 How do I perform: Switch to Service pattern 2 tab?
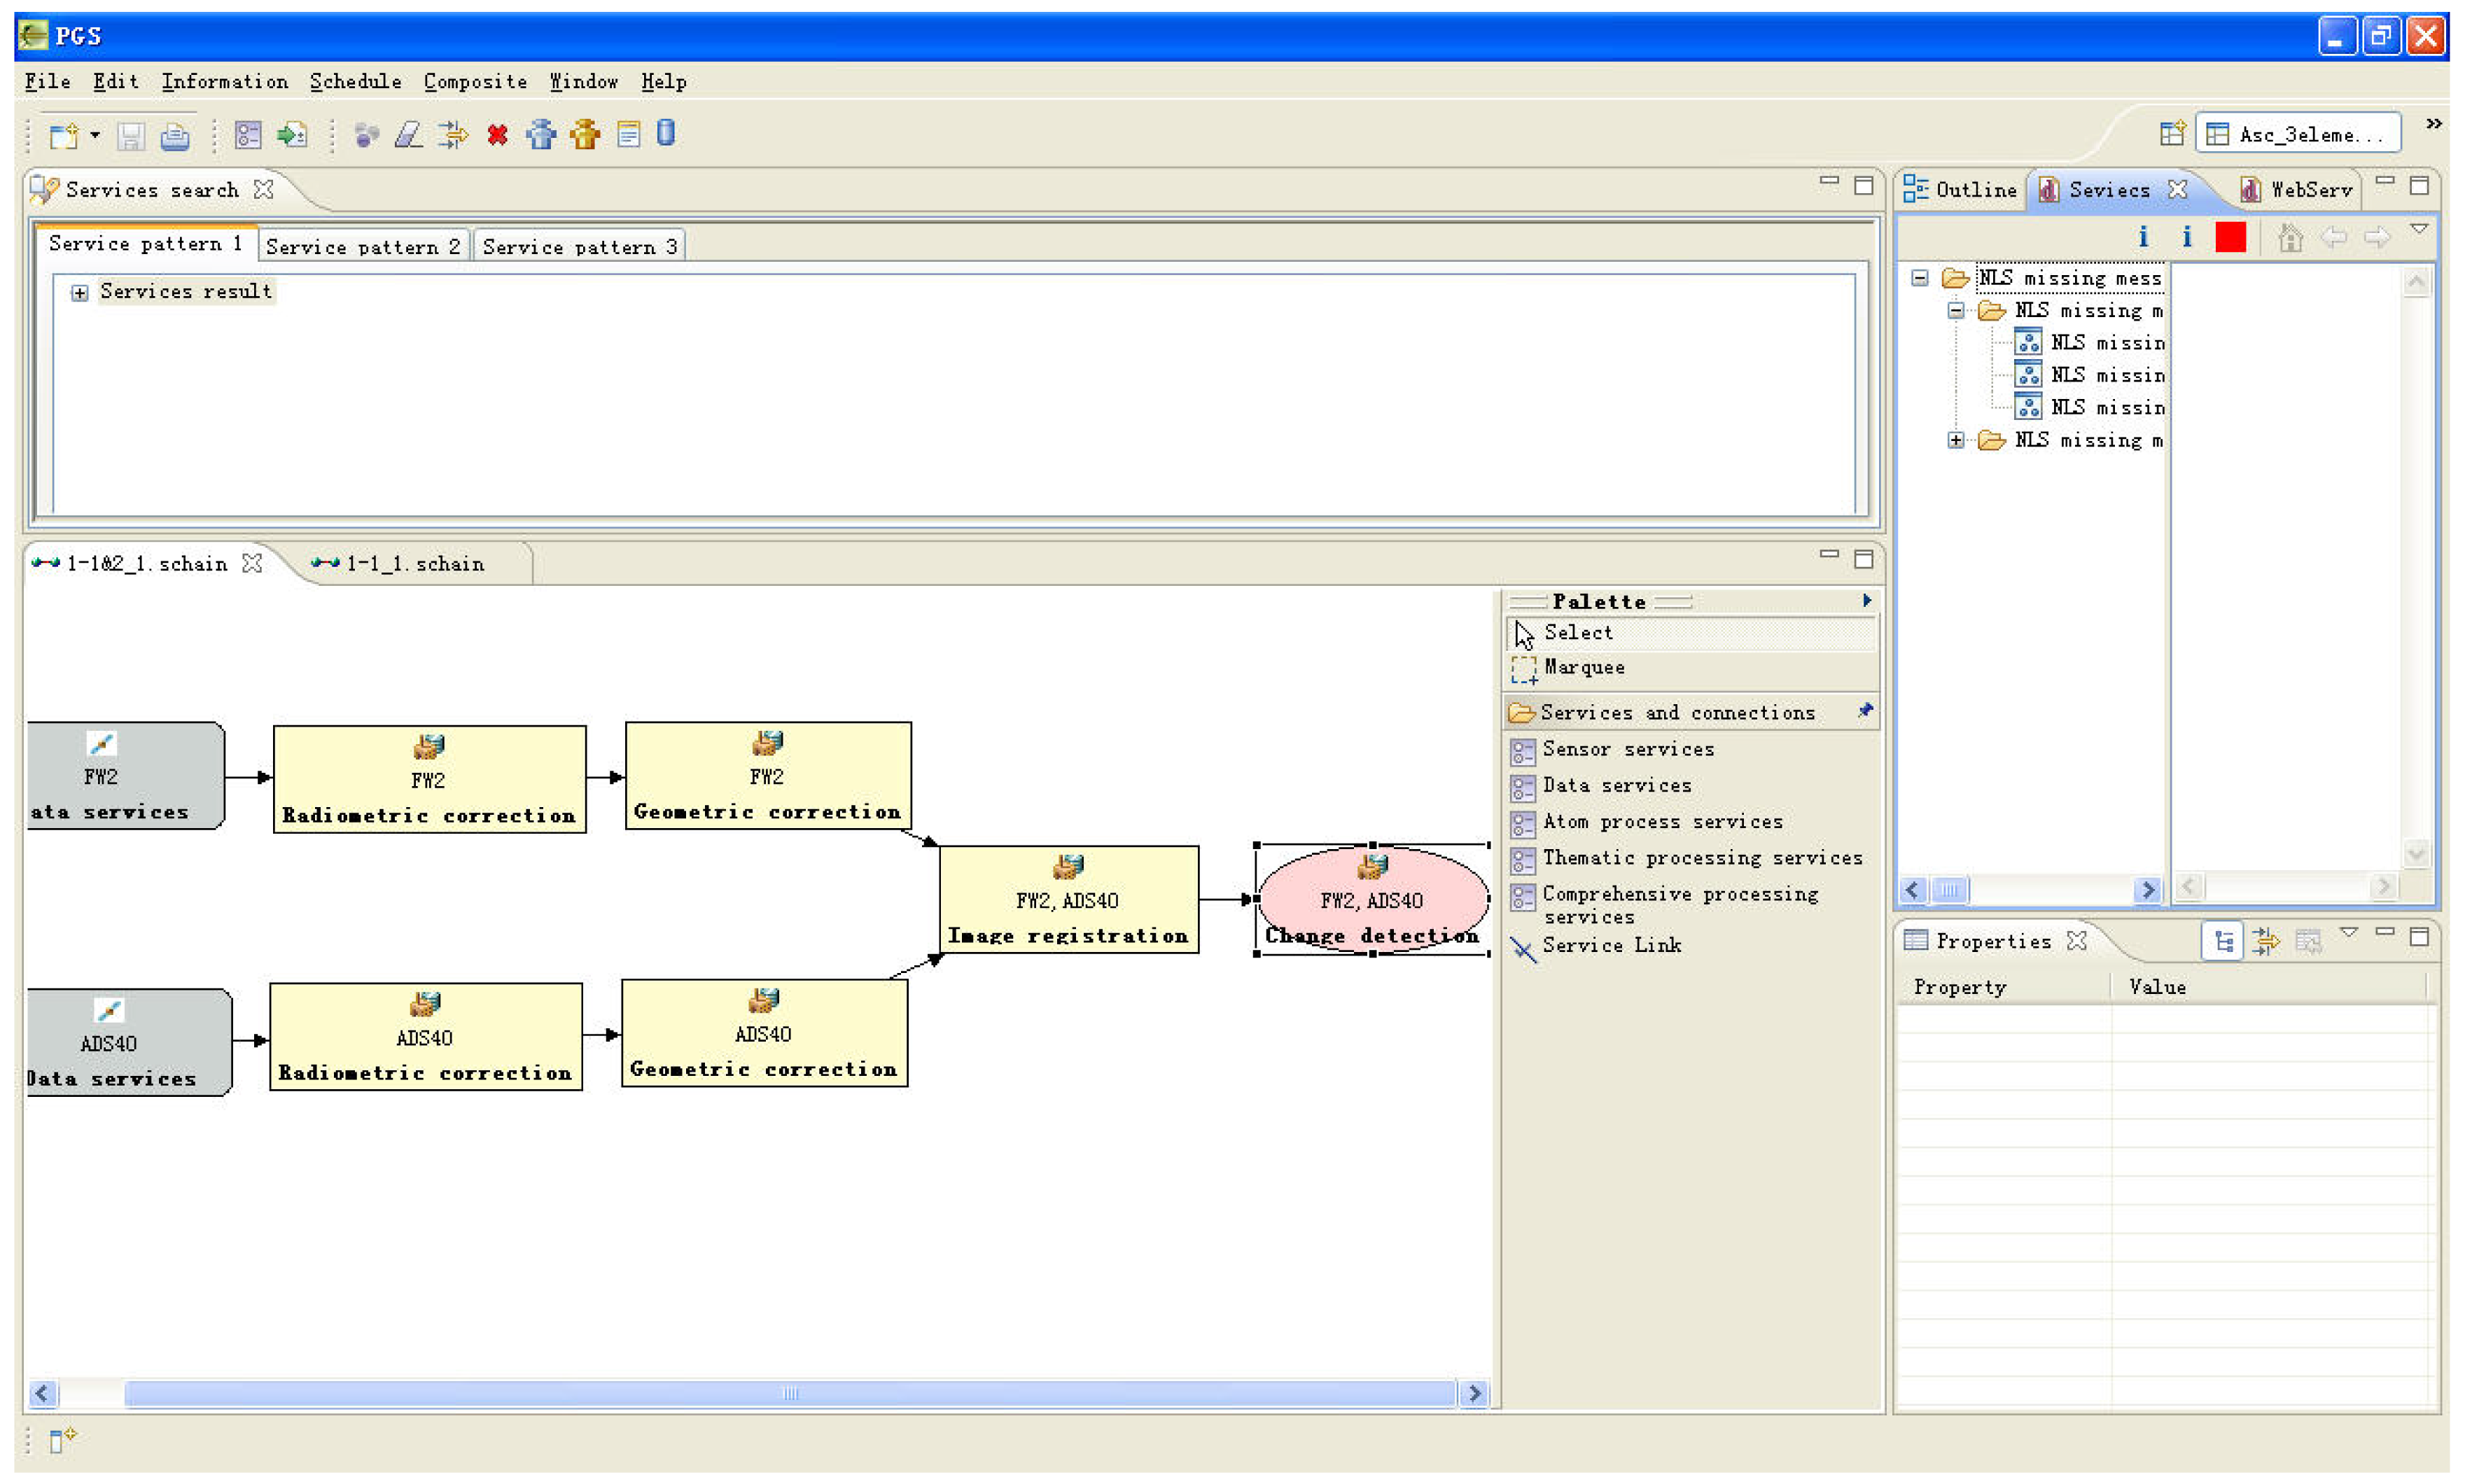(x=363, y=247)
